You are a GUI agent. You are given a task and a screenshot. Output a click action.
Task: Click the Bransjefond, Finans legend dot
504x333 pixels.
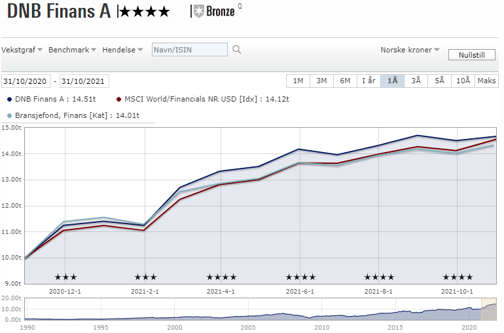click(9, 115)
